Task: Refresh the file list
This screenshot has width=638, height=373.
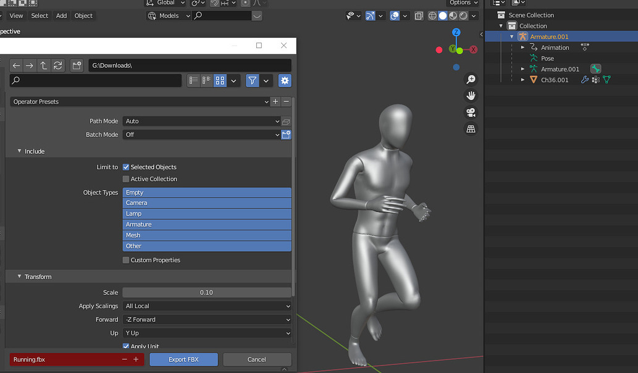Action: pos(58,65)
